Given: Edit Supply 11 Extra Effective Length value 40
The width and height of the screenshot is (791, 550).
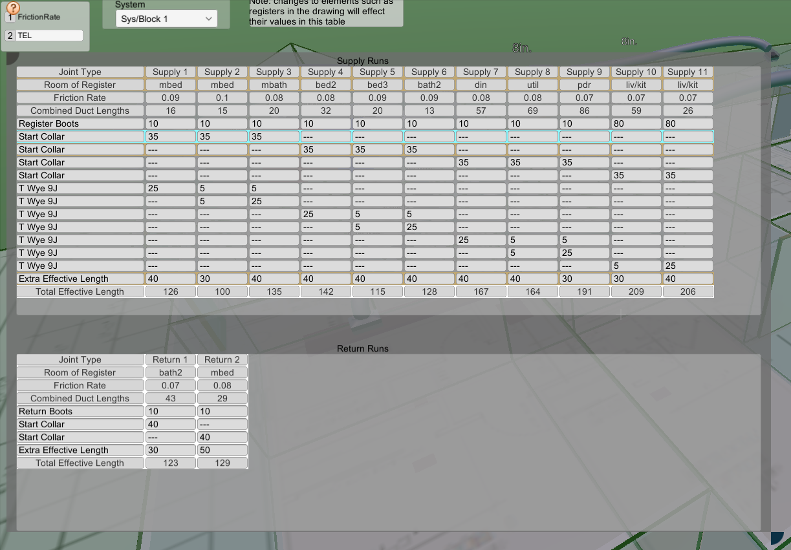Looking at the screenshot, I should (x=688, y=279).
